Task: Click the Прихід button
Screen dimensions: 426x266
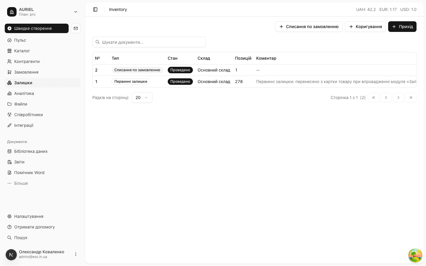Action: (x=402, y=27)
